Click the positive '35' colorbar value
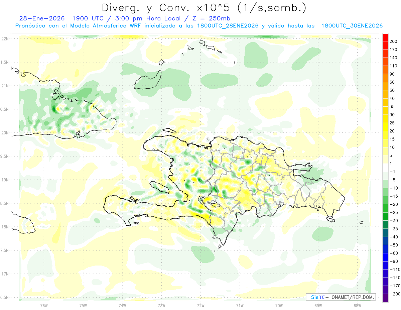This screenshot has height=310, width=401. (x=392, y=107)
